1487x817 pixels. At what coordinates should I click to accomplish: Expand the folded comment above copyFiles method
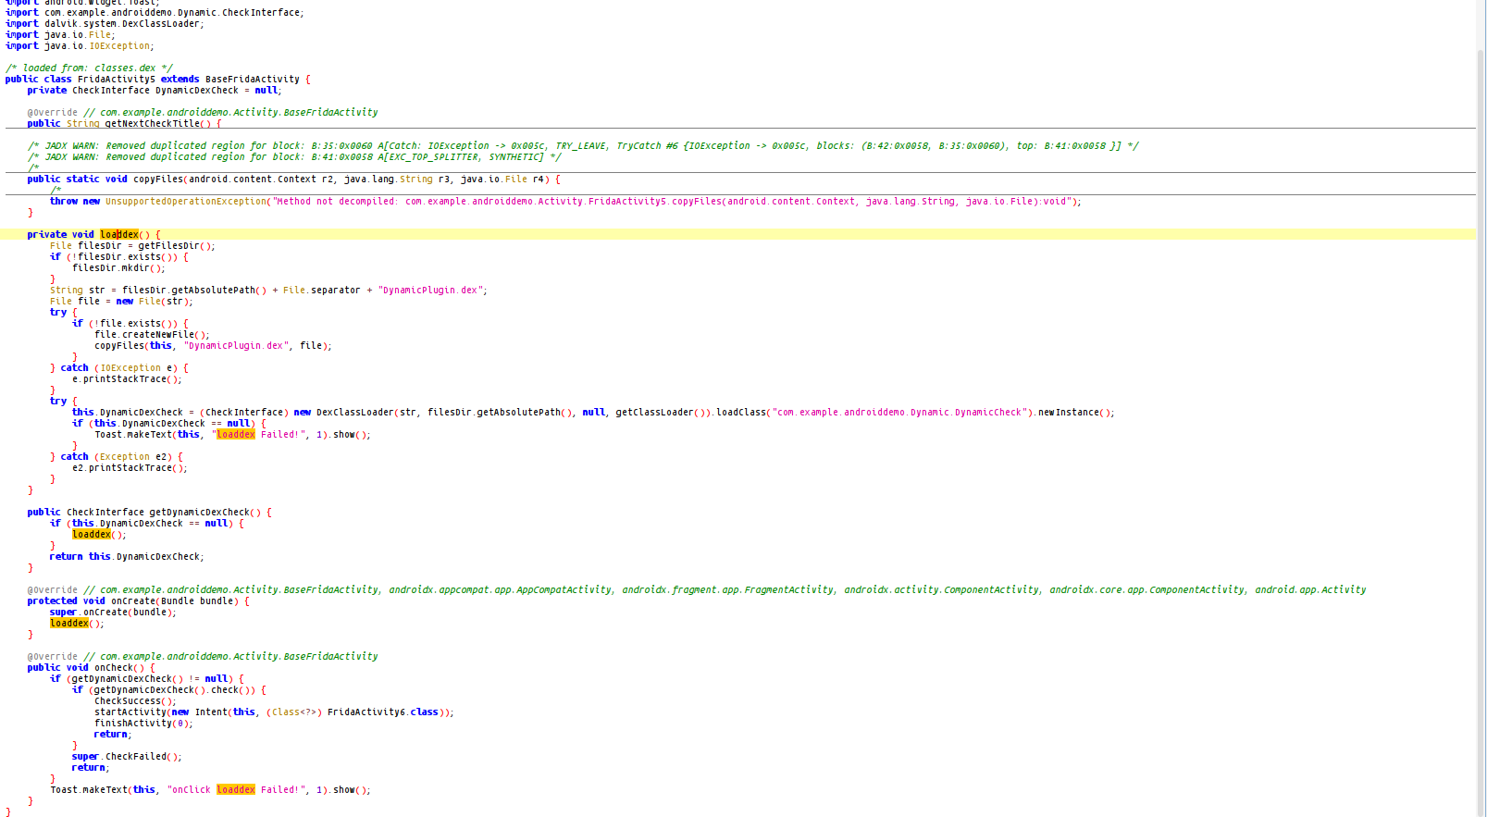point(33,167)
